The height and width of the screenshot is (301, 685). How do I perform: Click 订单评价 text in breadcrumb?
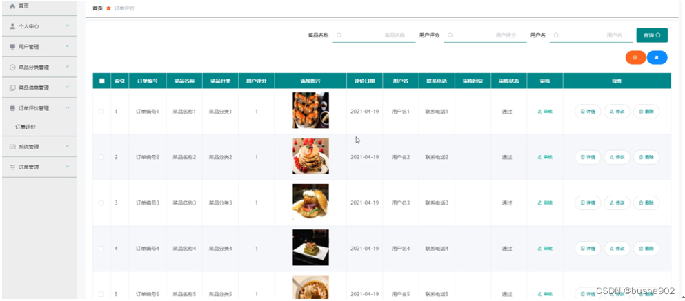(x=124, y=8)
